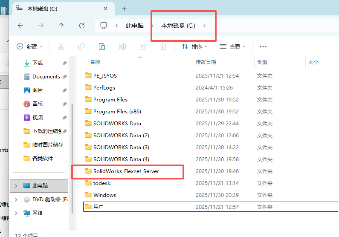Viewport: 339px width, 237px height.
Task: Select 此电脑 in the navigation pane
Action: point(39,185)
